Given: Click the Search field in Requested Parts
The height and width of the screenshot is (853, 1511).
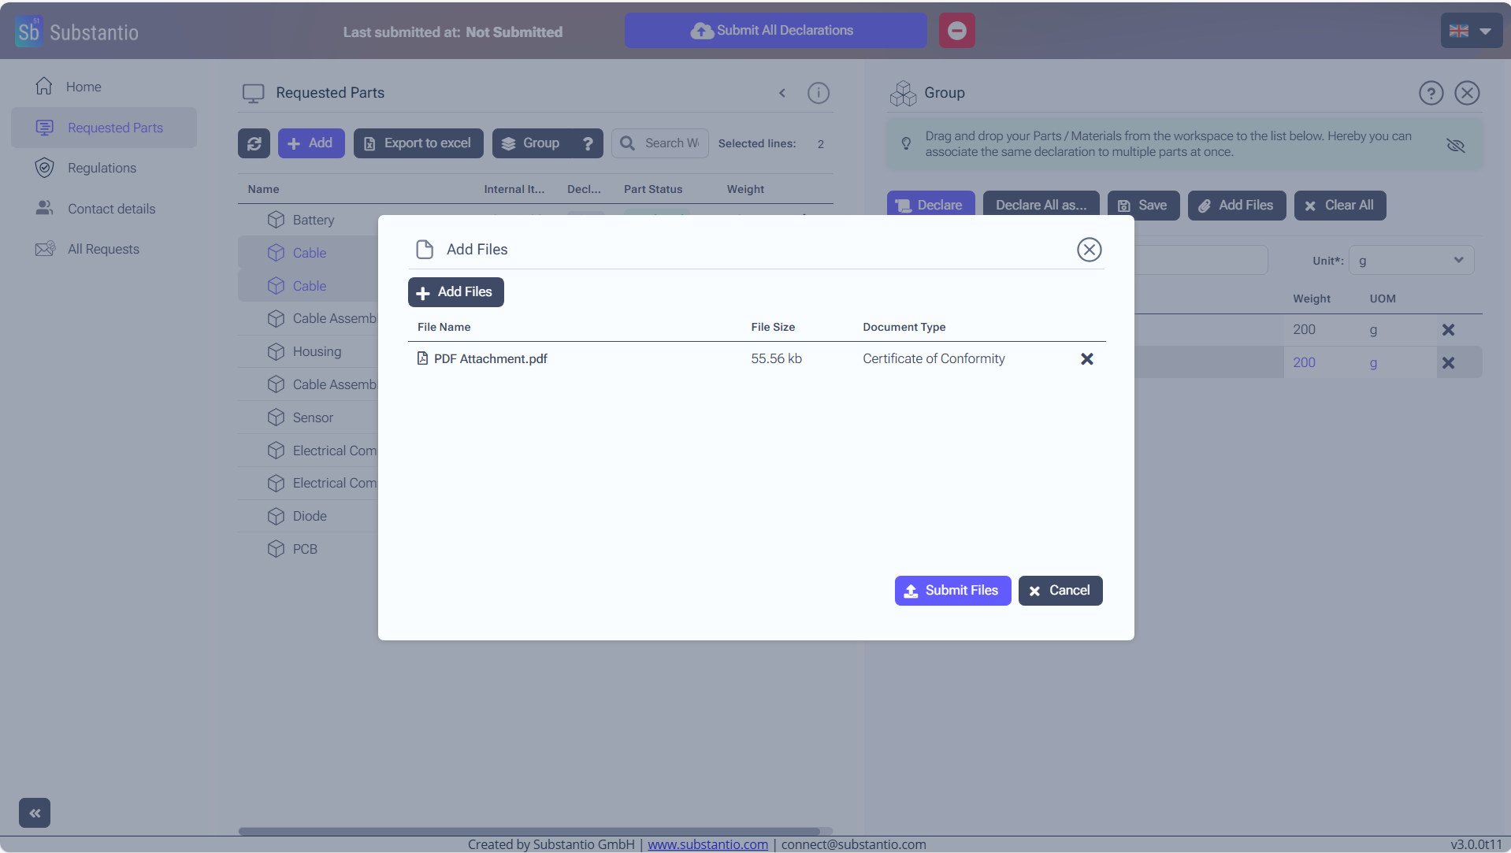Looking at the screenshot, I should pos(670,143).
